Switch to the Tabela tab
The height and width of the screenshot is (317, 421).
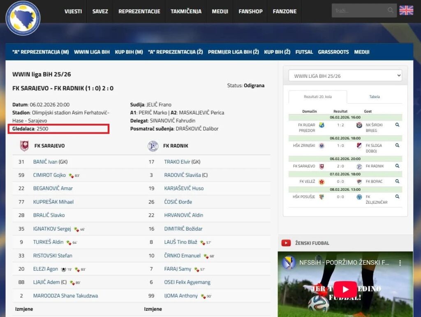click(x=374, y=97)
